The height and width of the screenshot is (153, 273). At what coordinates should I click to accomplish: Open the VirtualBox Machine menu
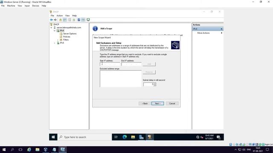pyautogui.click(x=11, y=6)
